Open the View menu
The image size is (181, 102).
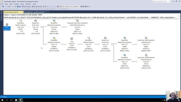point(11,4)
